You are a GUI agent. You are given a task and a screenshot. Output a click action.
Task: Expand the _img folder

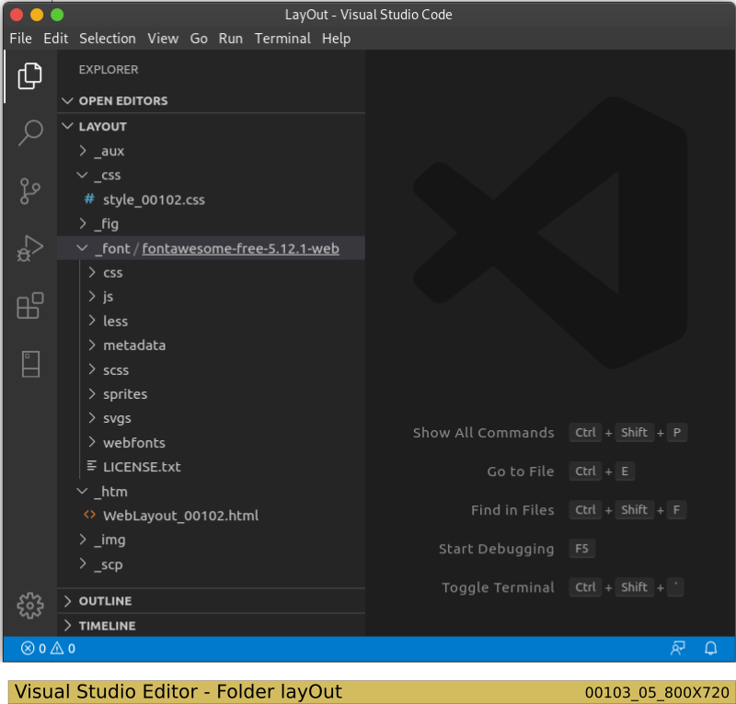click(x=83, y=539)
